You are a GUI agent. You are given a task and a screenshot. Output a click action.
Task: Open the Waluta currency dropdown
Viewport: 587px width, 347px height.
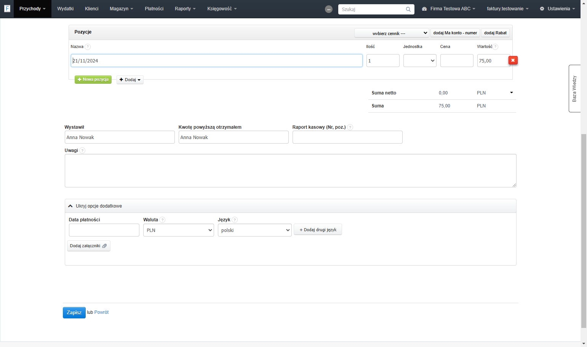pos(178,230)
